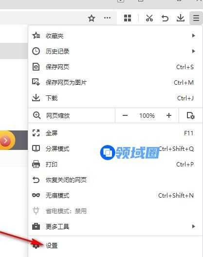Open the three-dot more options icon
This screenshot has width=203, height=257.
108,18
